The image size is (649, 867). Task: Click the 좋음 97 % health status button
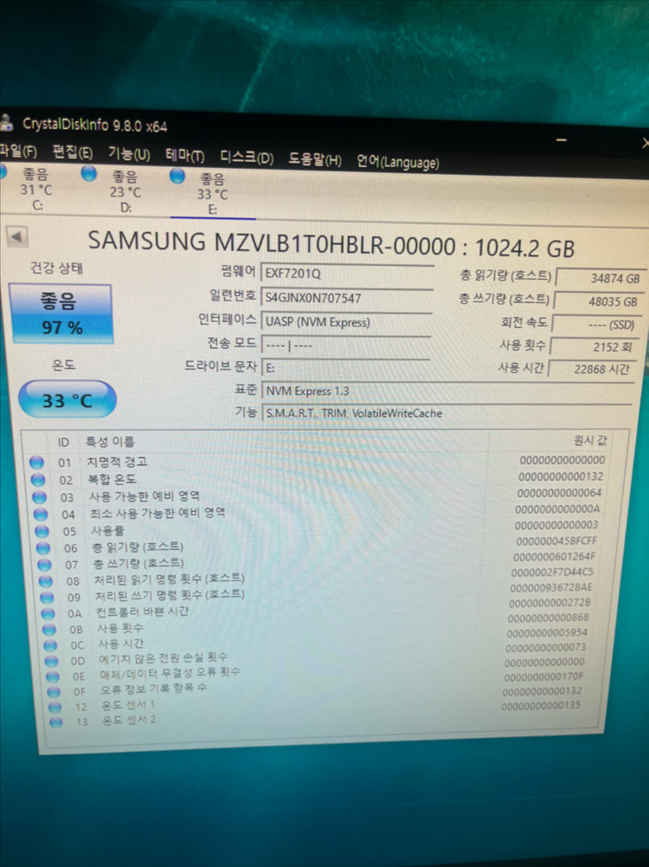tap(61, 314)
